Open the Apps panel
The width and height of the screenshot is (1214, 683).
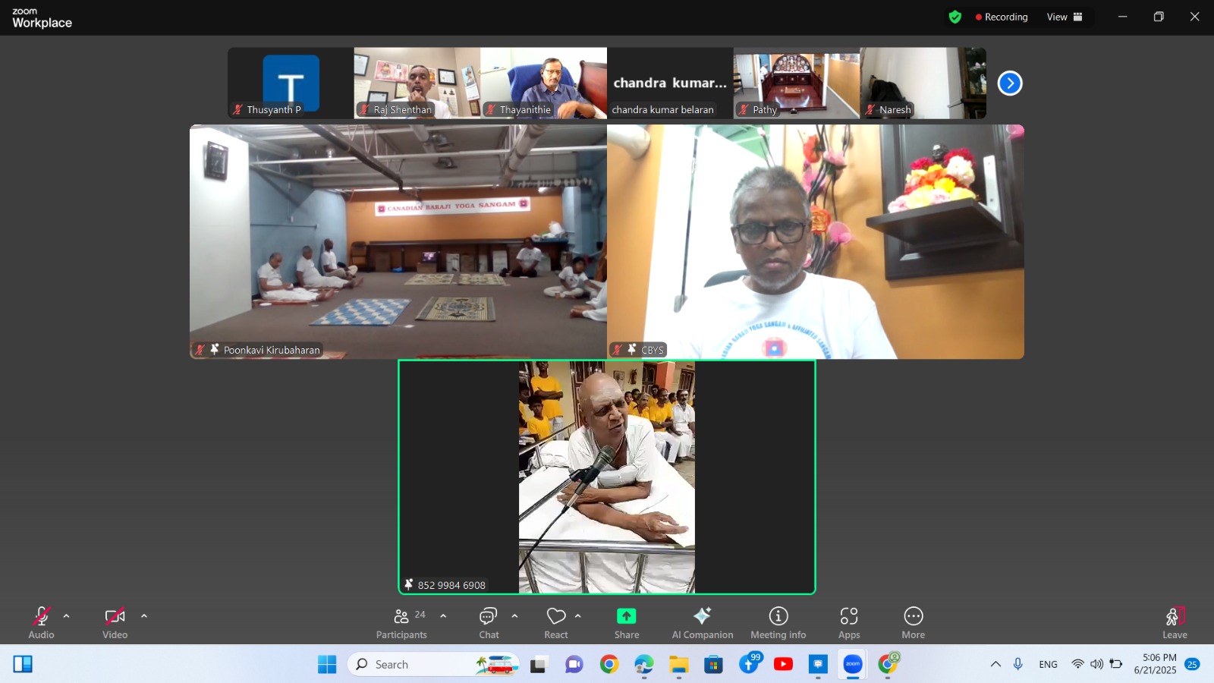click(x=848, y=622)
